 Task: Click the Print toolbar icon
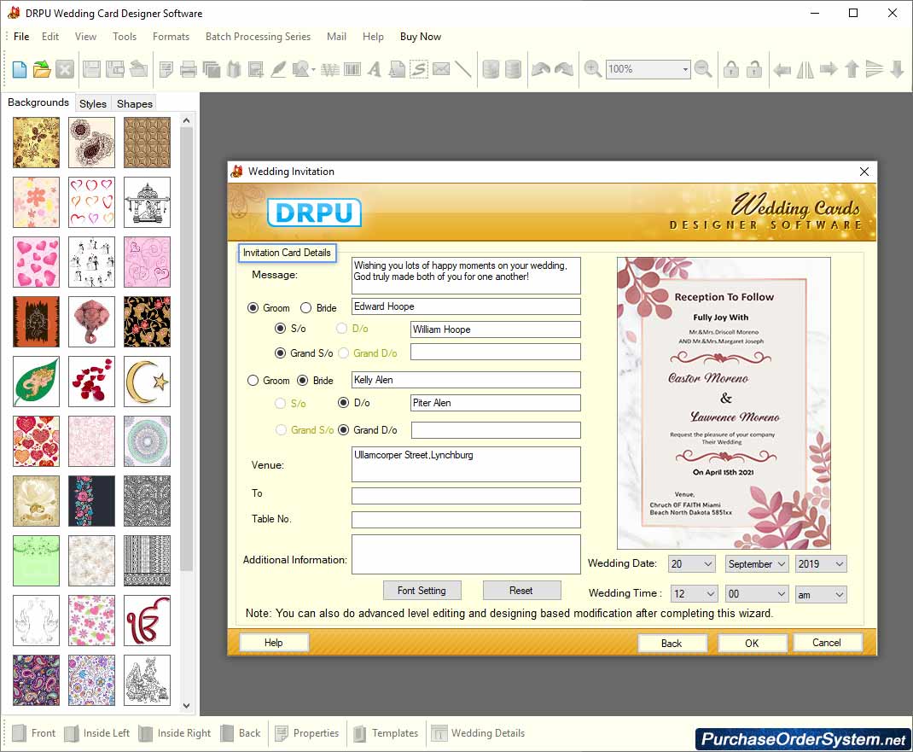pyautogui.click(x=188, y=69)
